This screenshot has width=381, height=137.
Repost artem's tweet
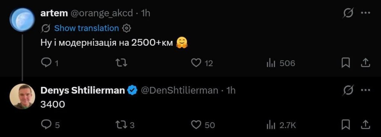click(122, 63)
